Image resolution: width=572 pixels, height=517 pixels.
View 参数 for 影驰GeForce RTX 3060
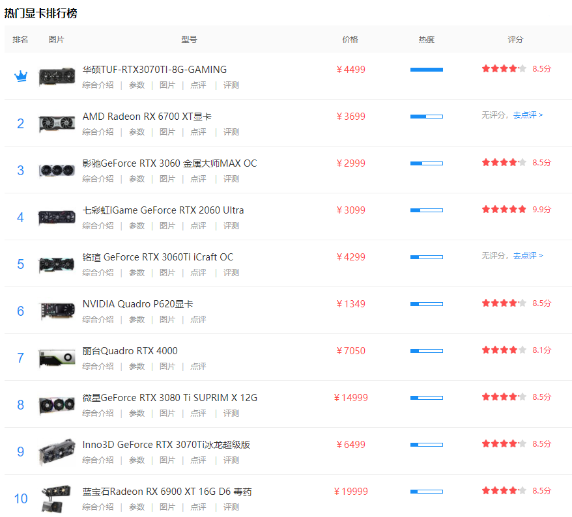point(137,179)
